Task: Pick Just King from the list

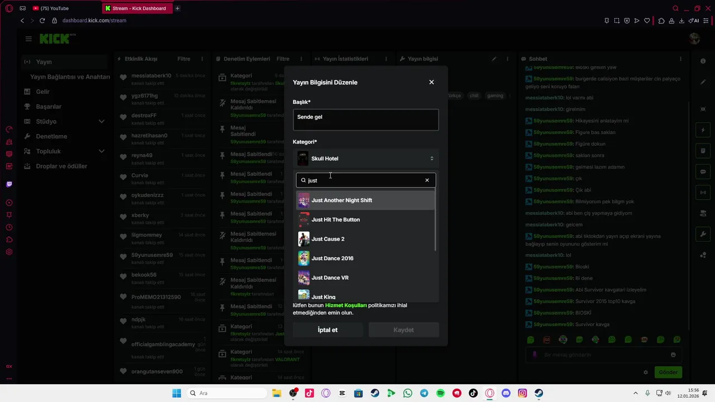Action: click(x=365, y=296)
